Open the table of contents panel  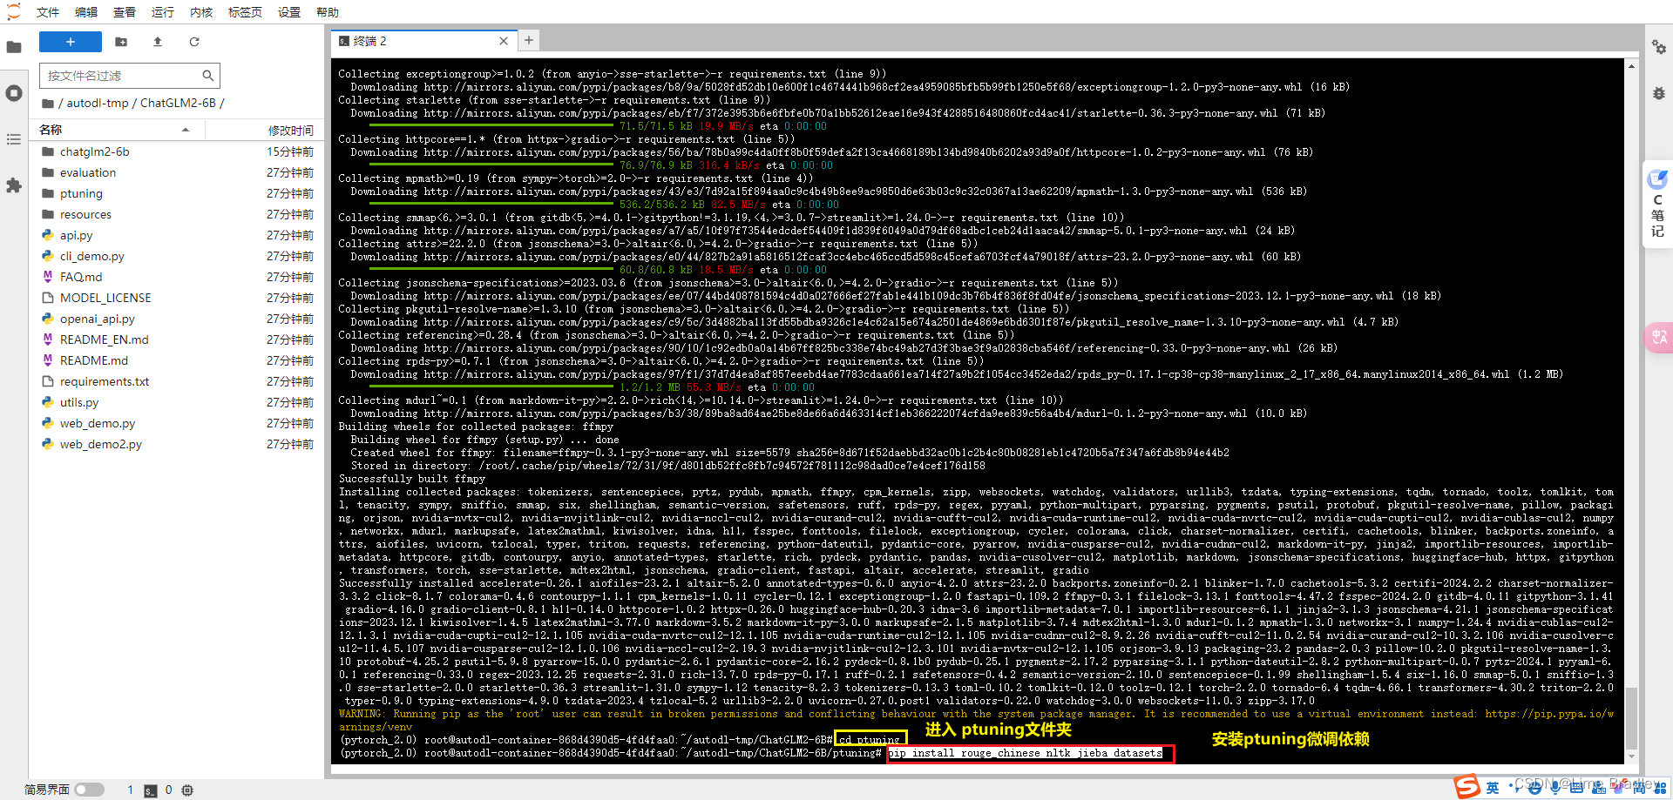pos(14,139)
